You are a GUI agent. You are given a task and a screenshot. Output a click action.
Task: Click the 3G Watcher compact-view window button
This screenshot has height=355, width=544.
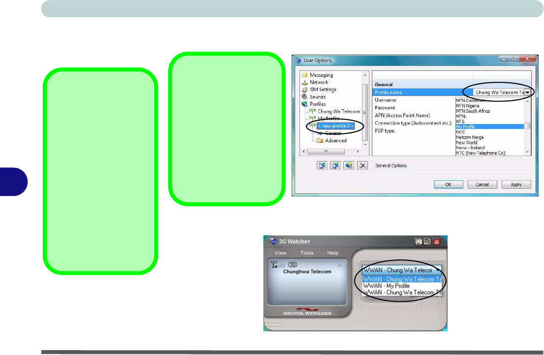pyautogui.click(x=427, y=242)
